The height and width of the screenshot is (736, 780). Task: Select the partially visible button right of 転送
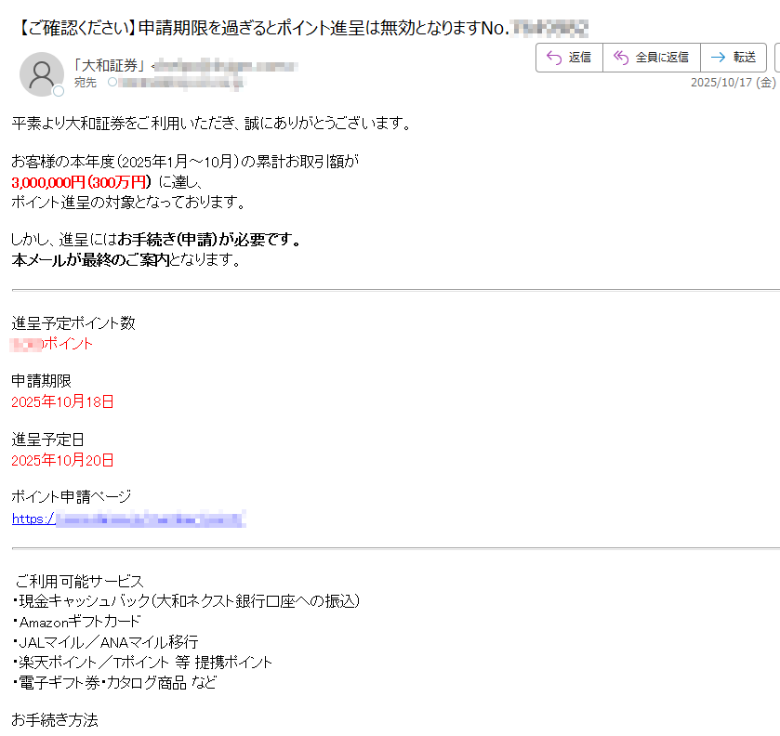(x=775, y=58)
